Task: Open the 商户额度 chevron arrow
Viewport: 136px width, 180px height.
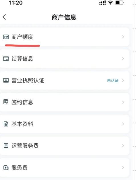Action: (123, 37)
